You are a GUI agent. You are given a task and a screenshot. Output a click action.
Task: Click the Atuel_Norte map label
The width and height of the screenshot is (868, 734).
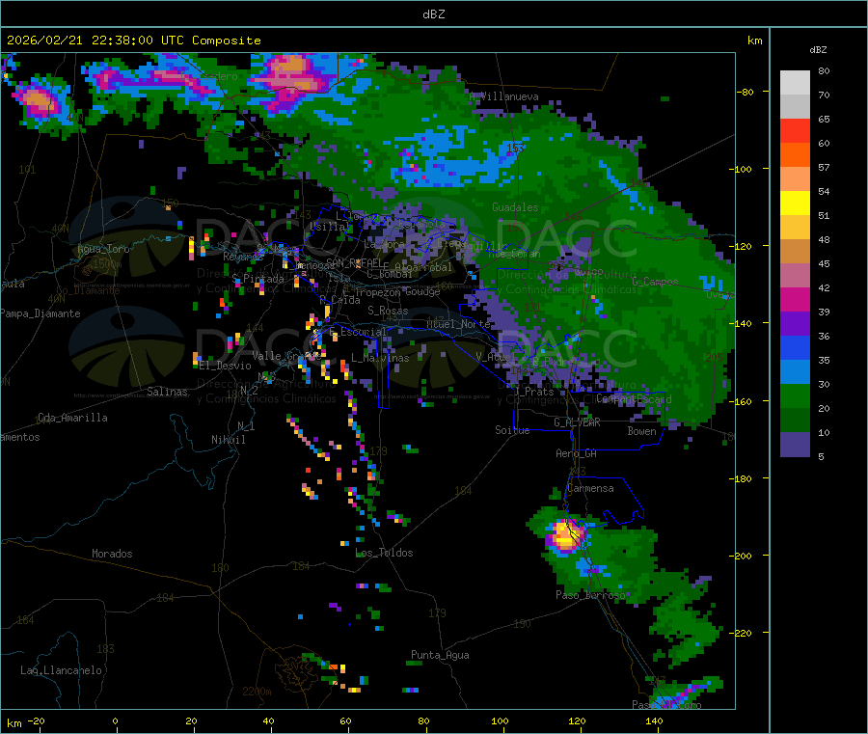point(458,324)
